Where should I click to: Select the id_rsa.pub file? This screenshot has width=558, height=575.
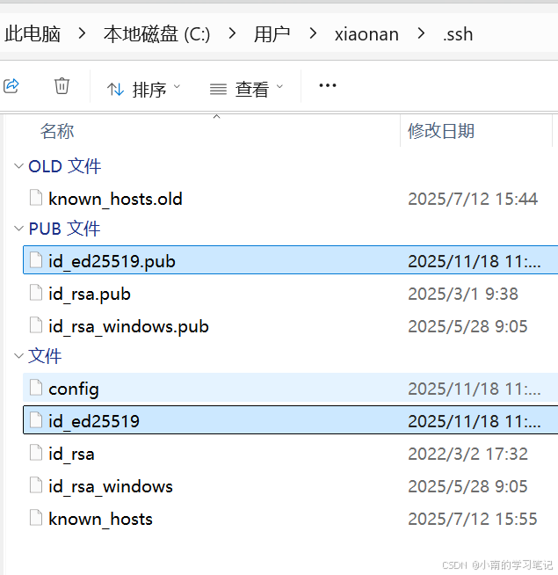(x=290, y=295)
